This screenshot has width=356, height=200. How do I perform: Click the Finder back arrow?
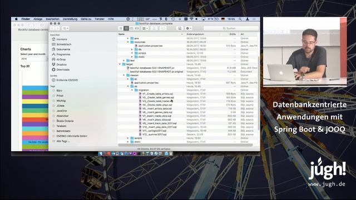53,28
